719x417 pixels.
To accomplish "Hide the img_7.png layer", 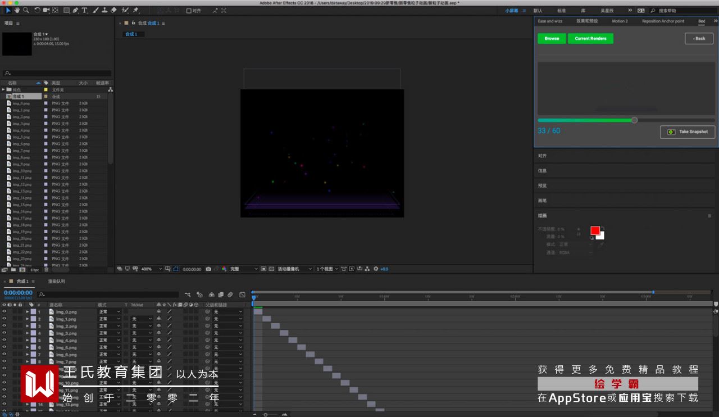I will tap(4, 361).
